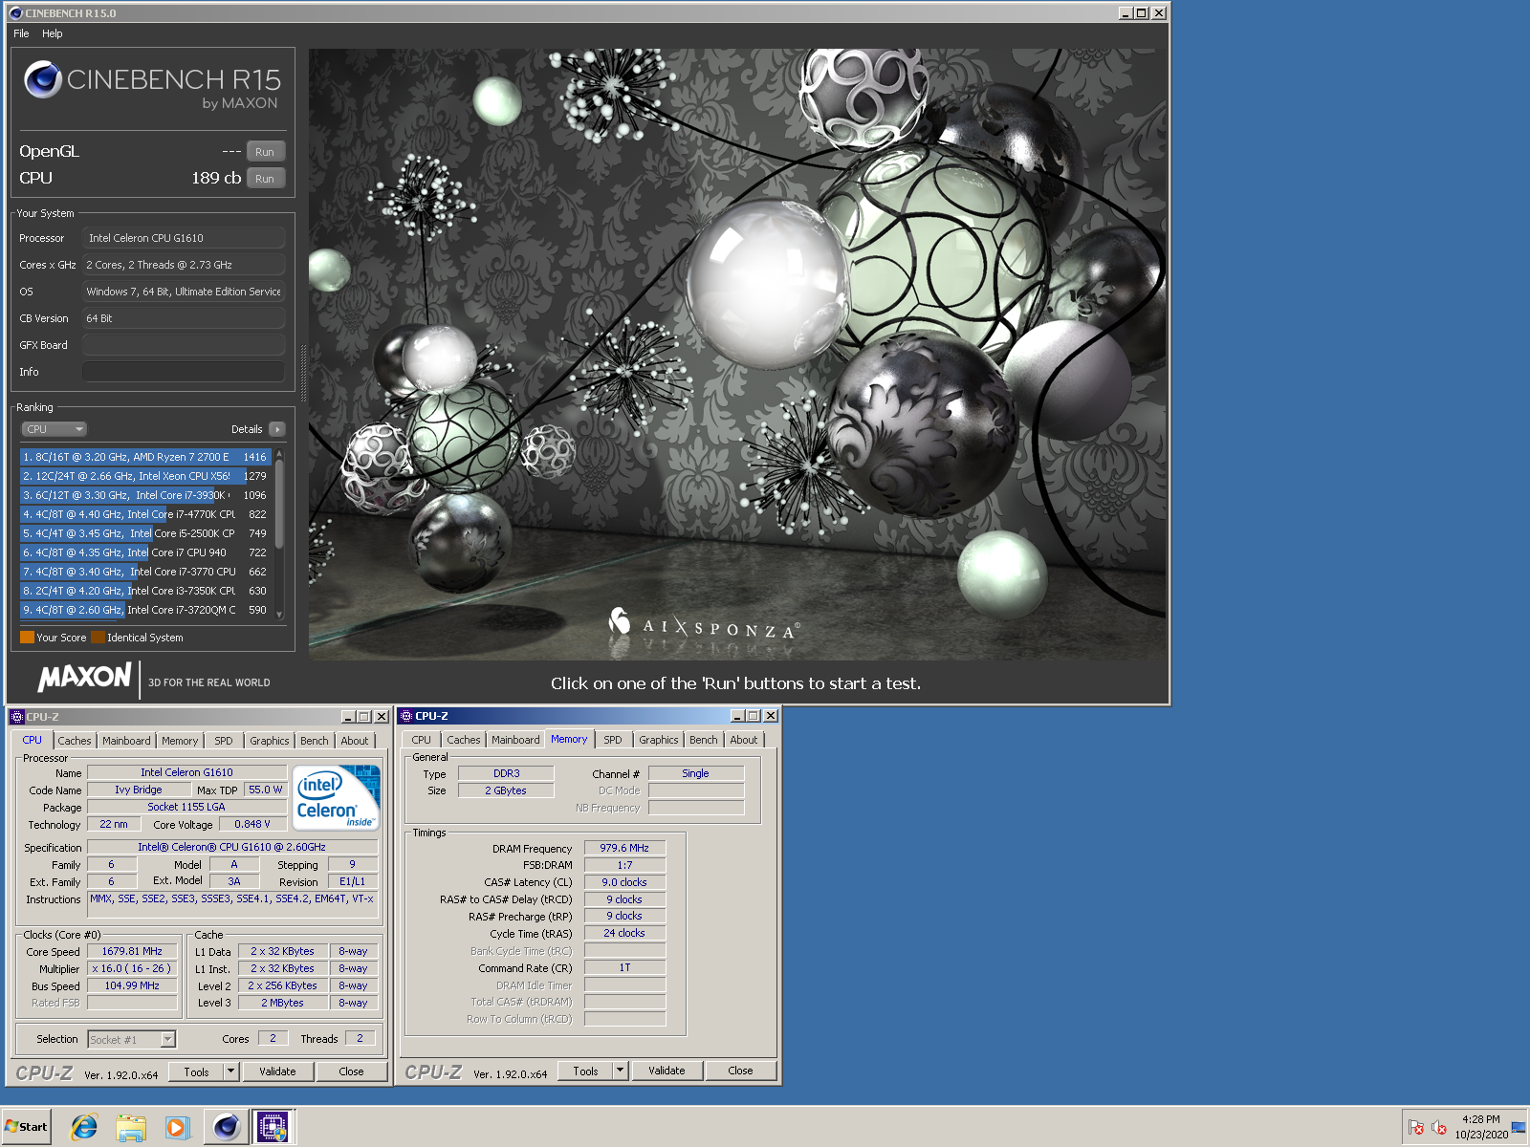Click the Info input field in Your System

tap(184, 372)
